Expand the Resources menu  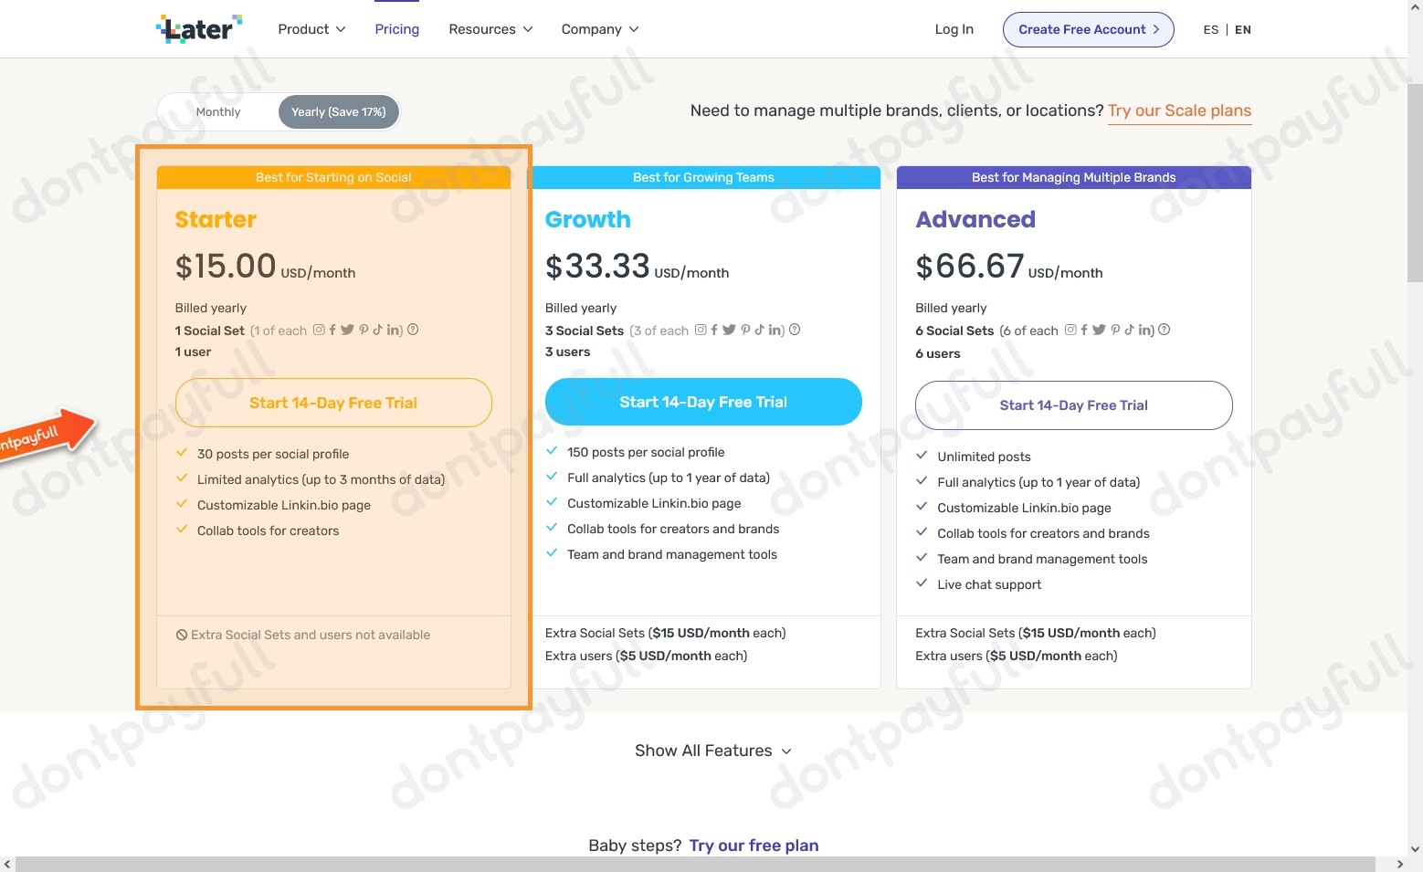[x=490, y=29]
